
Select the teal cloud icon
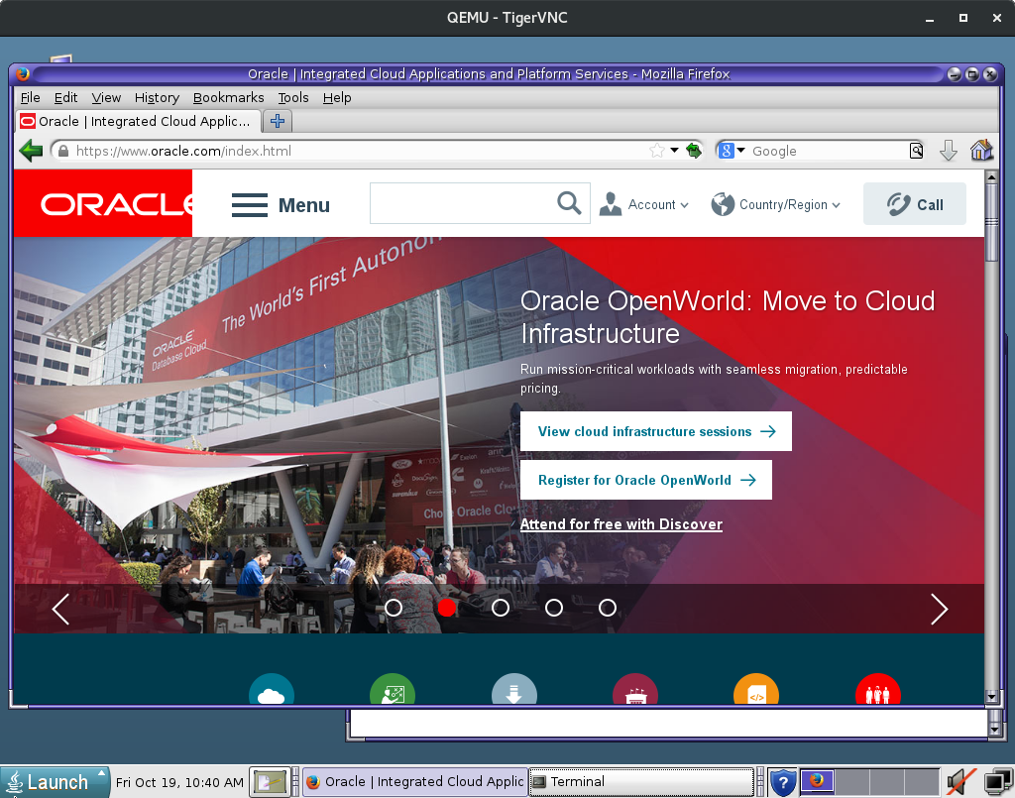(x=272, y=691)
